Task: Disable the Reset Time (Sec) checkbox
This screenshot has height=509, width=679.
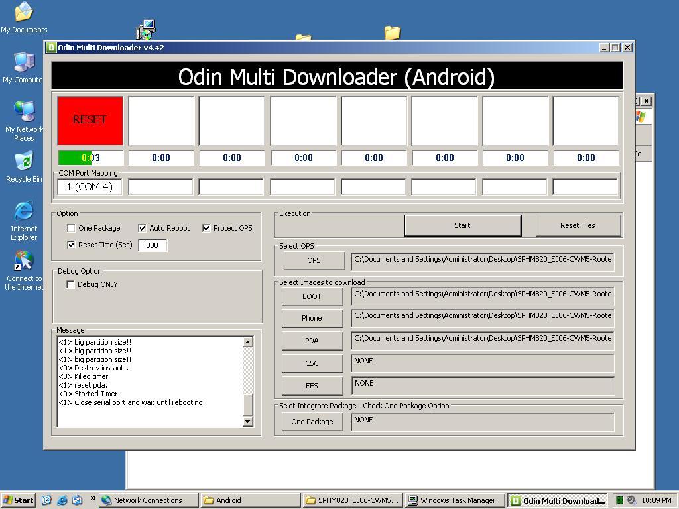Action: pos(71,245)
